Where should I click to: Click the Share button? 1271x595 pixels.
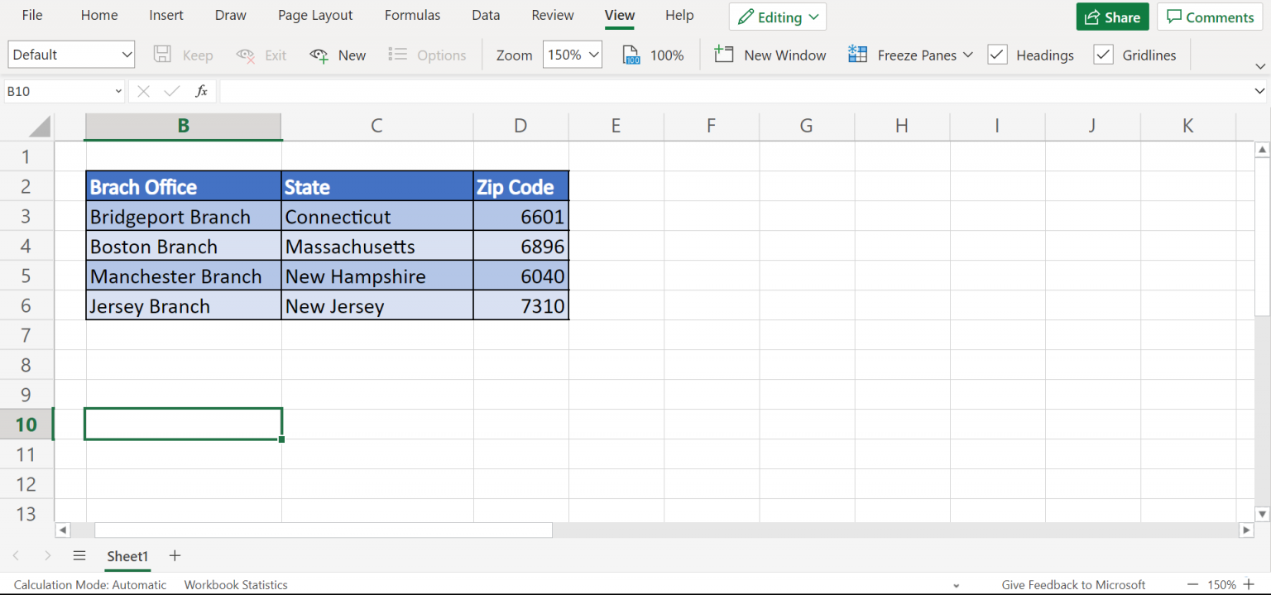pyautogui.click(x=1112, y=17)
